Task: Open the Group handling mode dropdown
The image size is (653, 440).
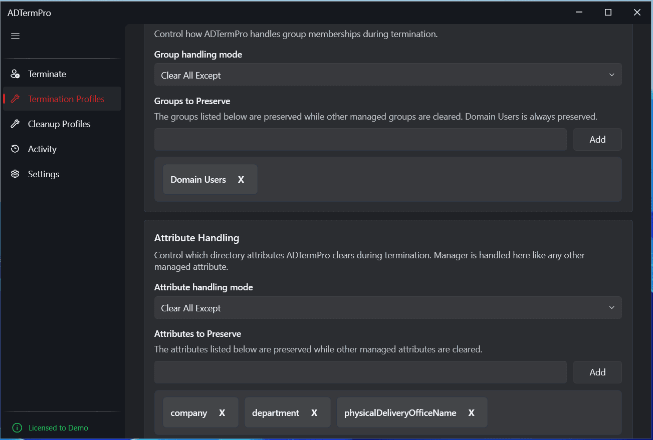Action: [x=388, y=74]
